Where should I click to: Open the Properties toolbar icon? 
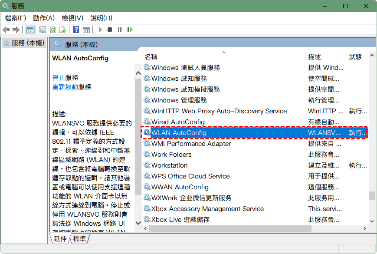(43, 30)
